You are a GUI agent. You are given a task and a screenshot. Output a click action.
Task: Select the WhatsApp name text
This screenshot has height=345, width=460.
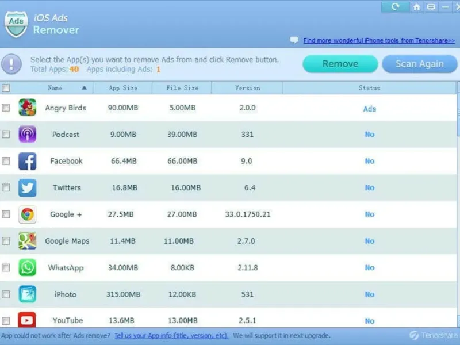(66, 268)
